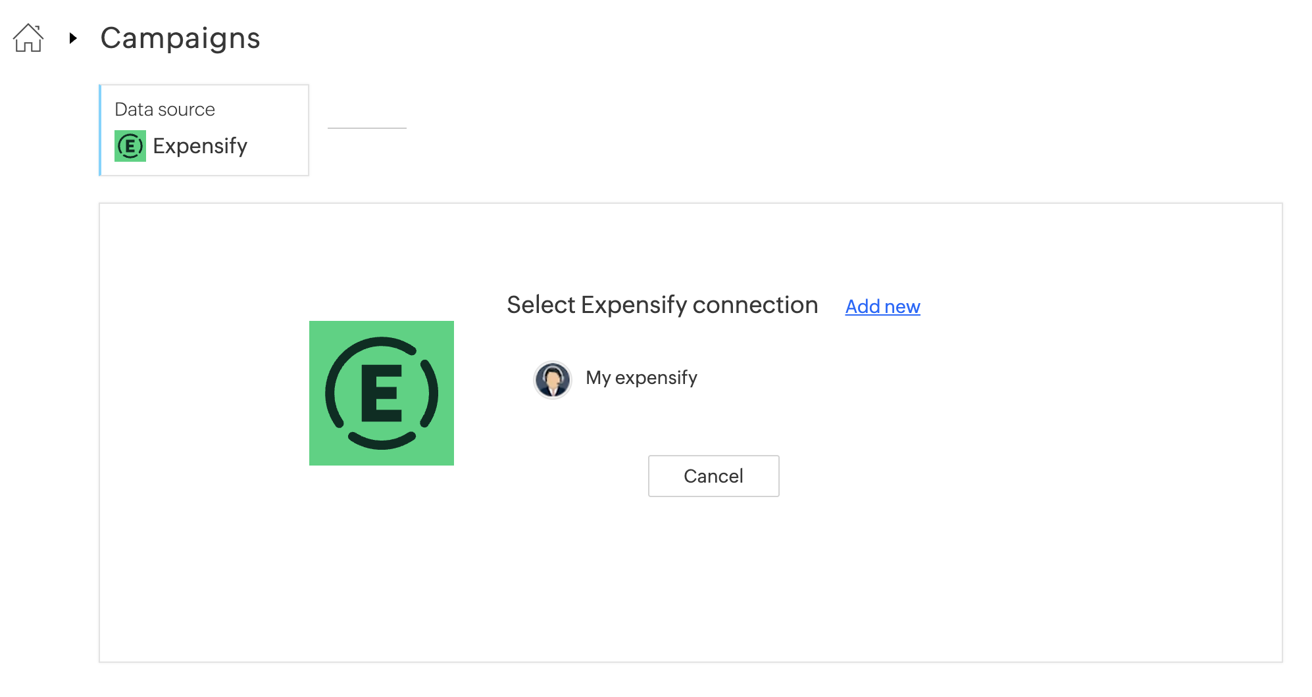The image size is (1312, 697).
Task: Open the Campaigns breadcrumb title
Action: click(x=180, y=38)
